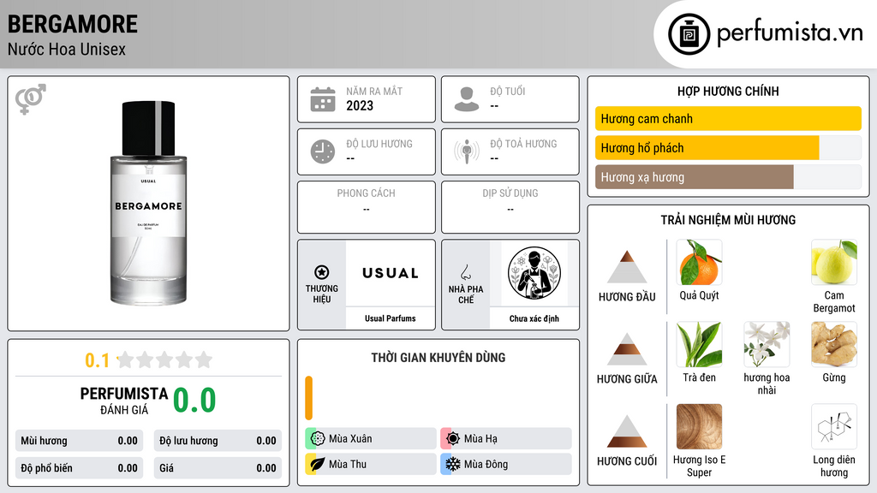
Task: Select the Mùa Đông season item
Action: coord(506,464)
